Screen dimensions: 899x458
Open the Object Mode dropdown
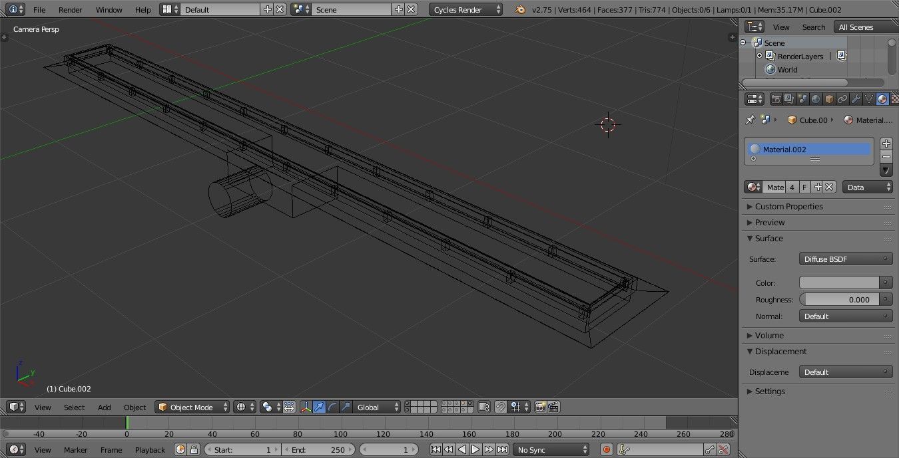tap(192, 407)
